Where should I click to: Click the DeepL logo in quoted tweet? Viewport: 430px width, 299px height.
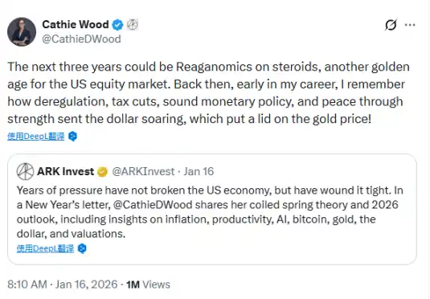click(82, 248)
